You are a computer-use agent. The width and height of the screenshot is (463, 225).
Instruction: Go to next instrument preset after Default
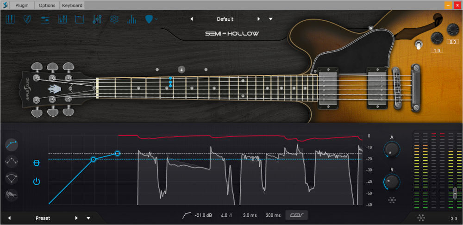tap(259, 19)
